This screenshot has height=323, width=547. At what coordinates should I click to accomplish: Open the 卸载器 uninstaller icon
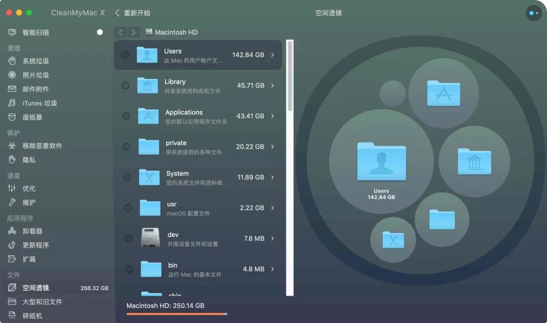(x=12, y=231)
